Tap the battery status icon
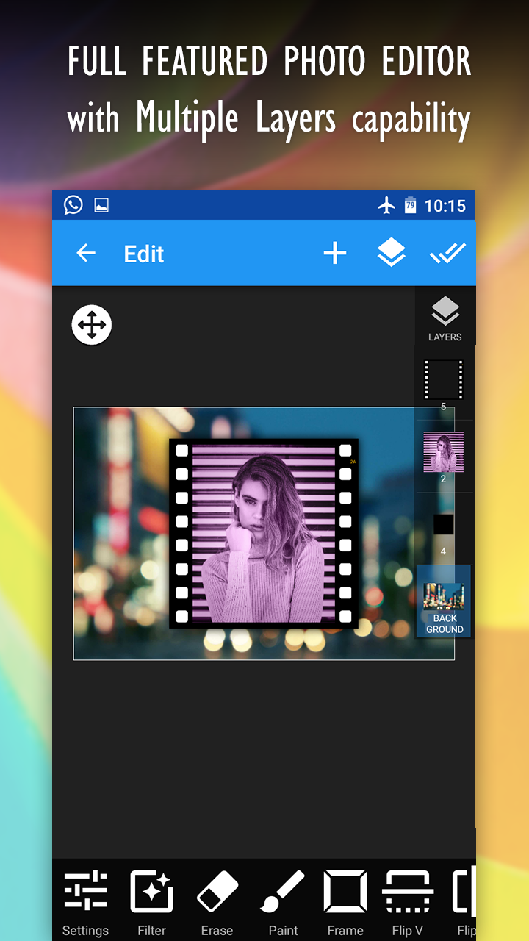Screen dimensions: 529x941 click(410, 206)
